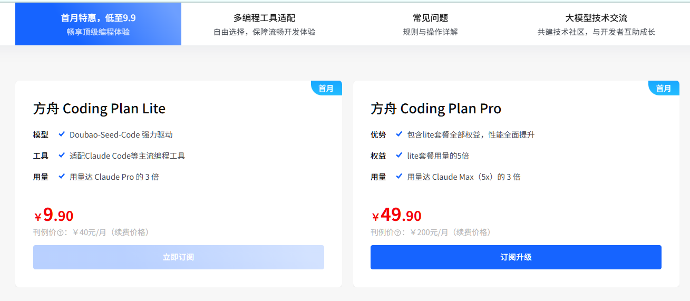
Task: Click the checkmark beside 包含lite套餐全部权益
Action: point(399,134)
